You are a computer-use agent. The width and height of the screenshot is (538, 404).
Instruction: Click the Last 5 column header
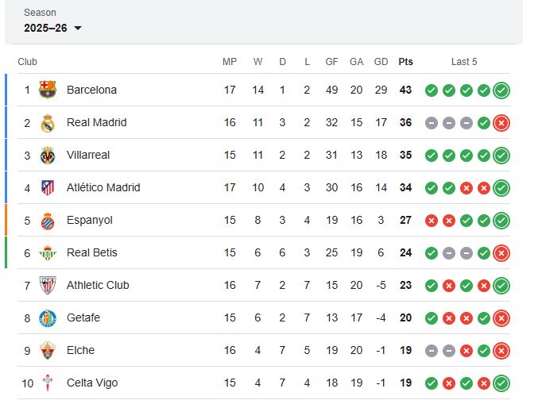point(464,62)
